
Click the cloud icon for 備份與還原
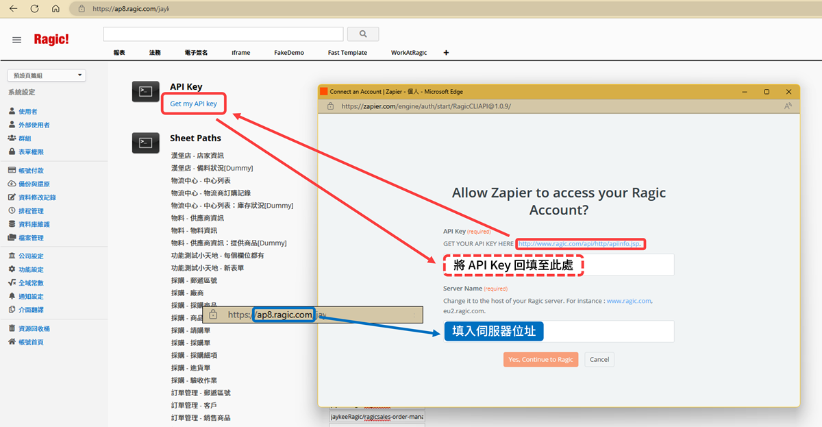click(12, 184)
